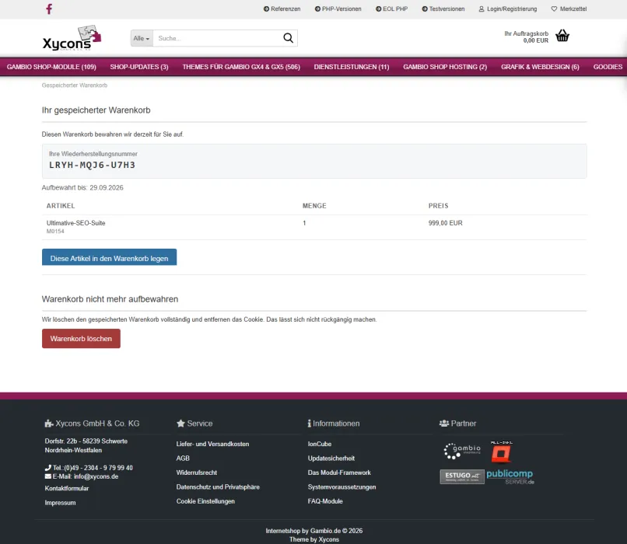
Task: Open the shopping basket icon
Action: pyautogui.click(x=562, y=36)
